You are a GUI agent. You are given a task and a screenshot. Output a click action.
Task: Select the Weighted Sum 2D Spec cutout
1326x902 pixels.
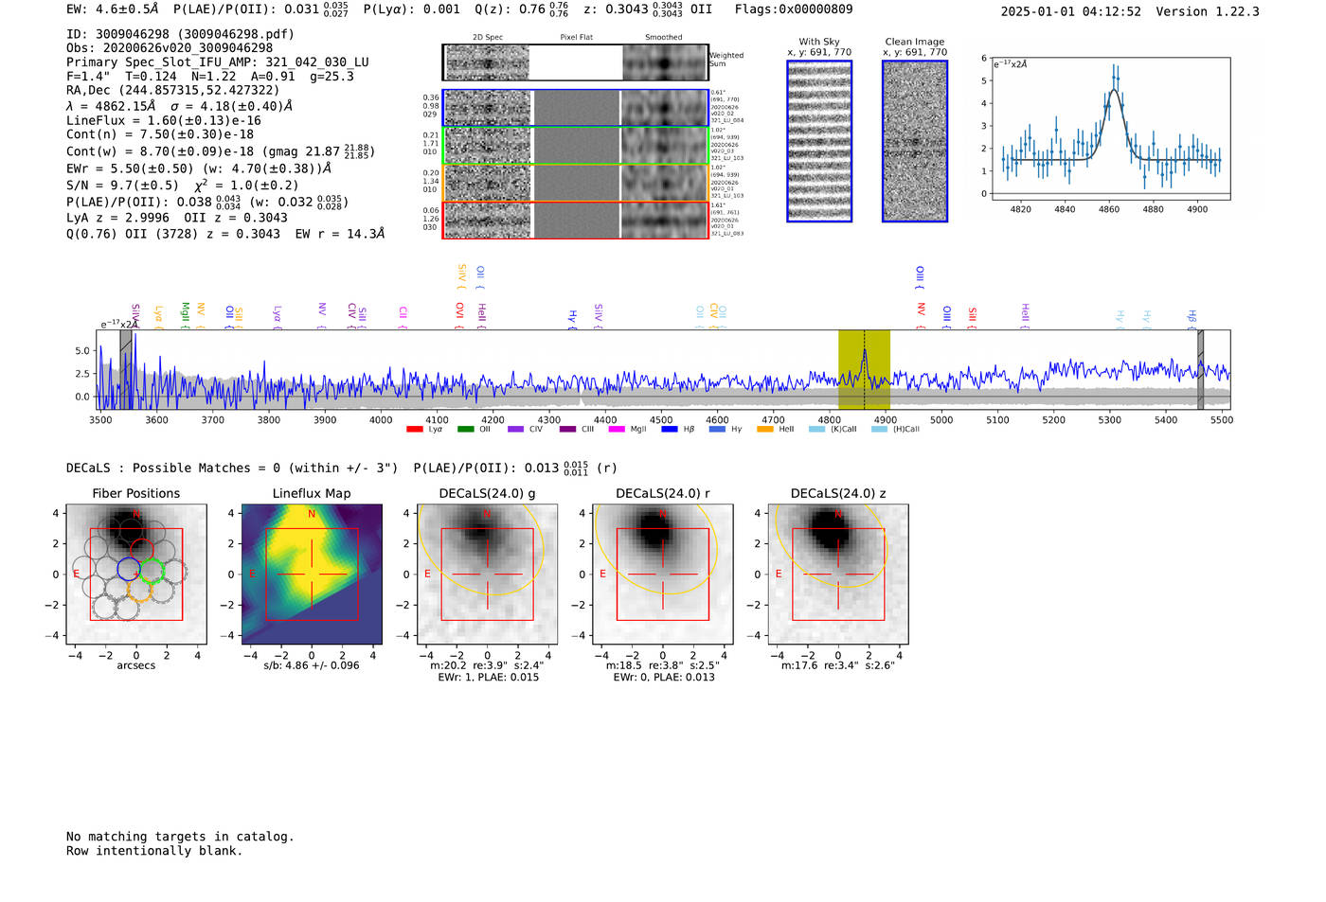487,62
